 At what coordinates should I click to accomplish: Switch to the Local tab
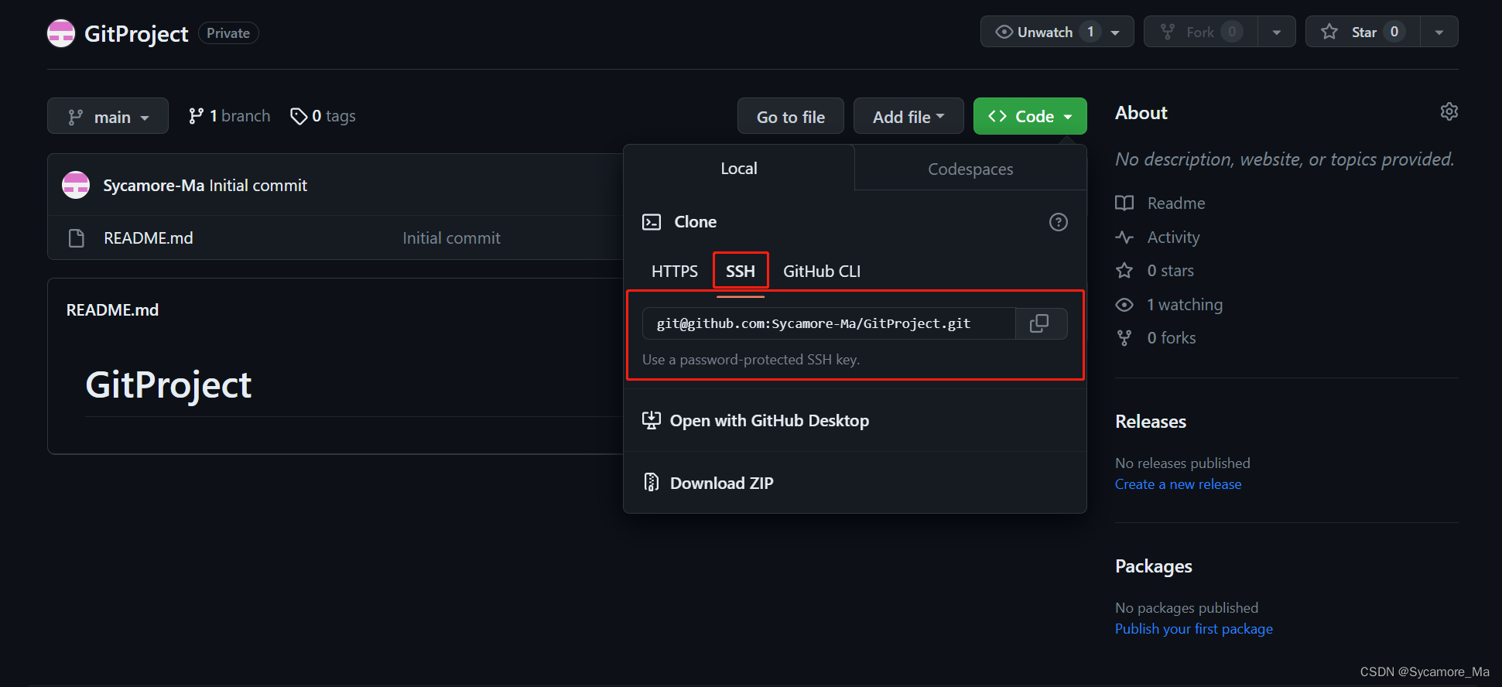[x=739, y=168]
